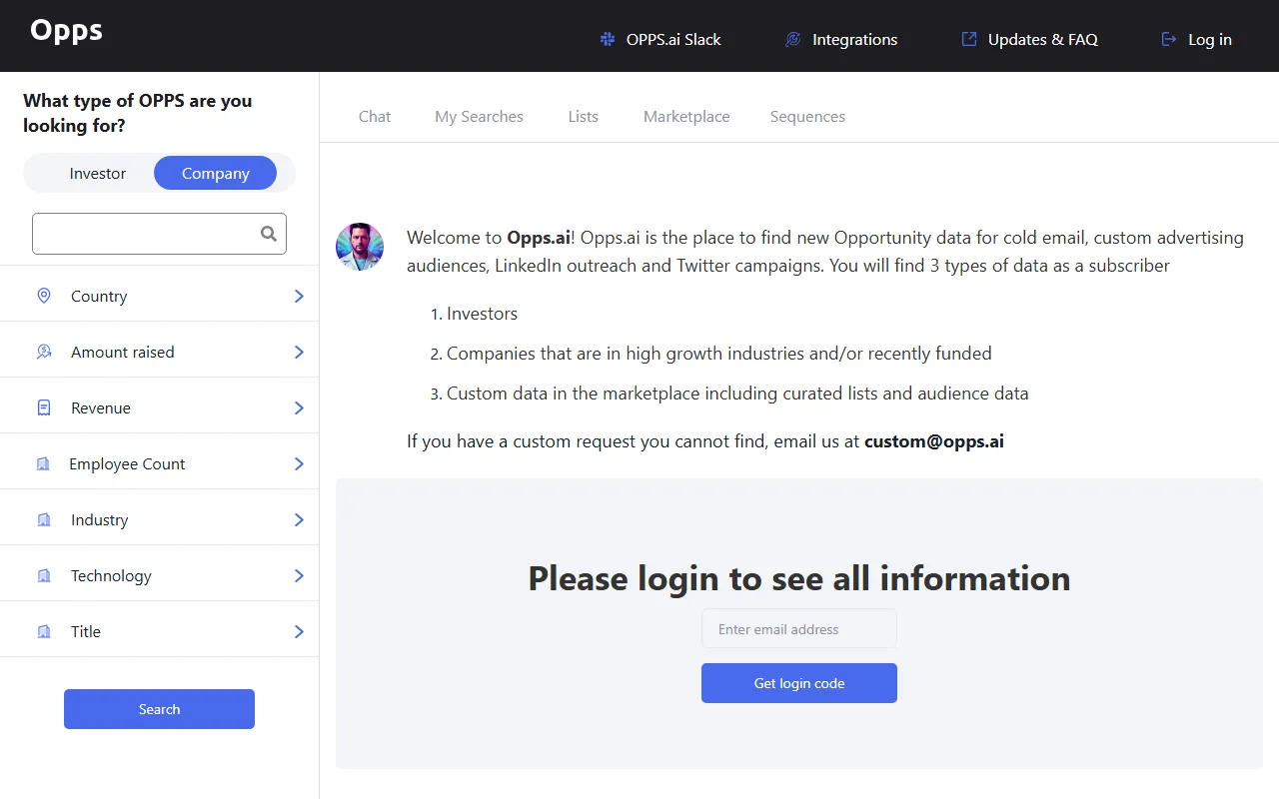This screenshot has height=799, width=1279.
Task: Click the blue Search button in the sidebar
Action: 159,709
